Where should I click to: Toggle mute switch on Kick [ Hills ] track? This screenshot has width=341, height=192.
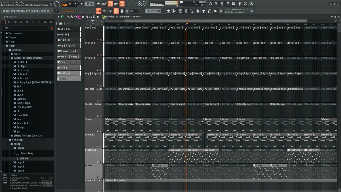[101, 40]
